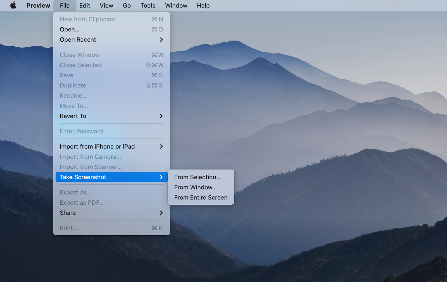Open the Go menu
This screenshot has height=282, width=447.
coord(127,5)
